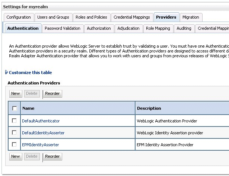The image size is (229, 176).
Task: Select the Migration tab
Action: (191, 17)
